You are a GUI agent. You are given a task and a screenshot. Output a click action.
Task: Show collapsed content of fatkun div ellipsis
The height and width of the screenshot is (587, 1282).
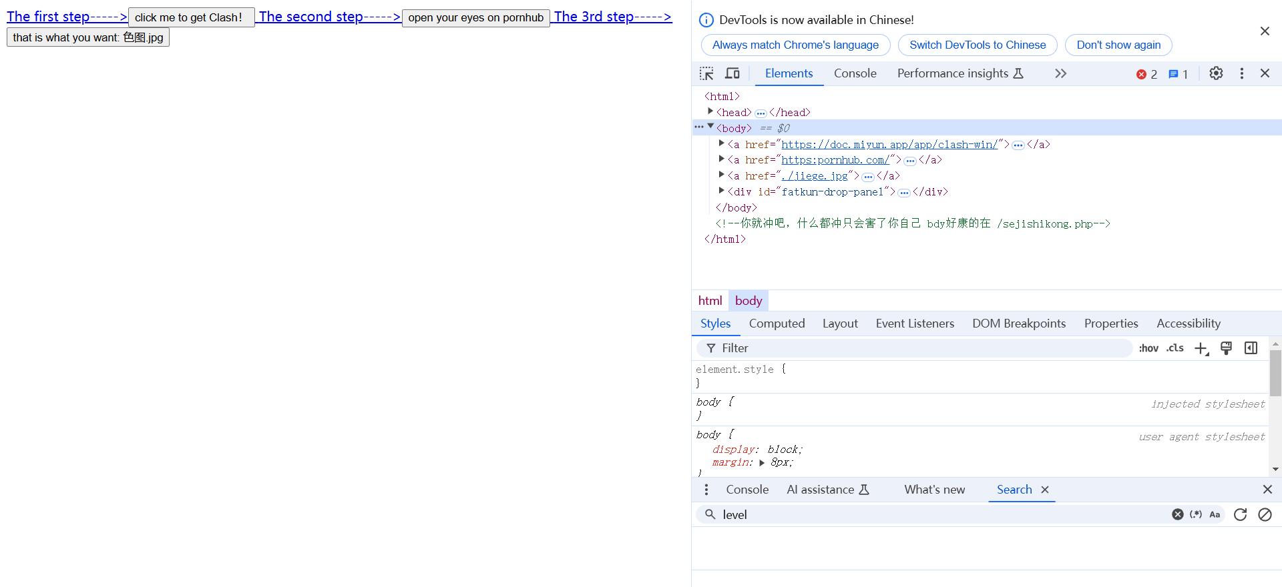[904, 193]
